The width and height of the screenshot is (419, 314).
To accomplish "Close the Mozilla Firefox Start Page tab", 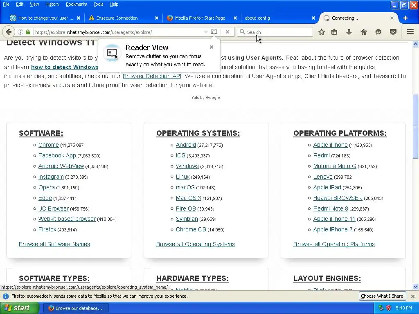I will coord(235,18).
